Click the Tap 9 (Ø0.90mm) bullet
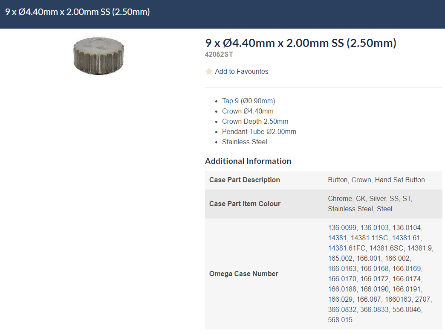Screen dimensions: 445x335 [x=249, y=101]
